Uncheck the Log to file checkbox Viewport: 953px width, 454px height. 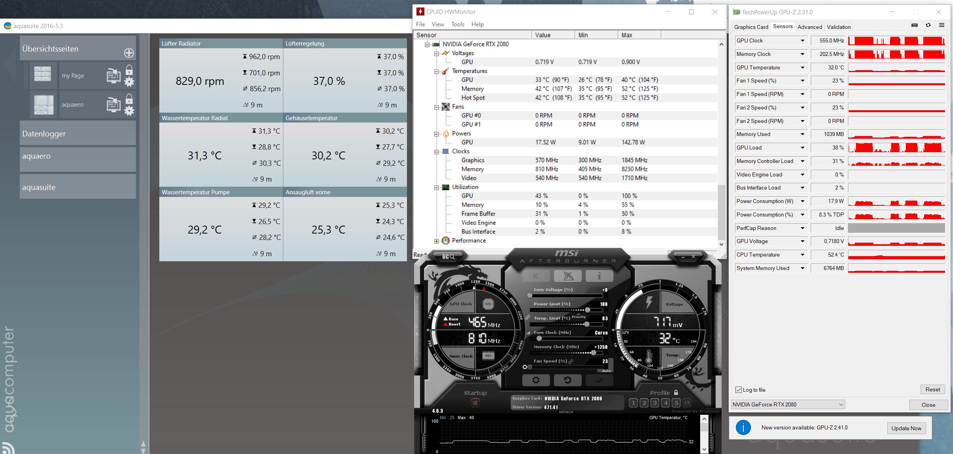(739, 390)
